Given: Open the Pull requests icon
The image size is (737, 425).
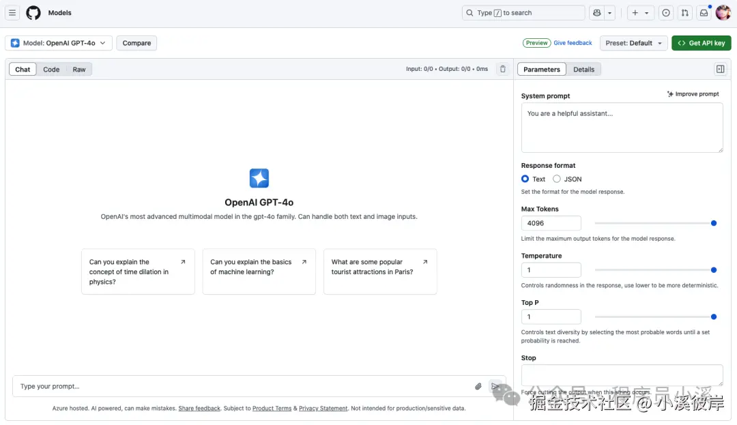Looking at the screenshot, I should pos(685,13).
